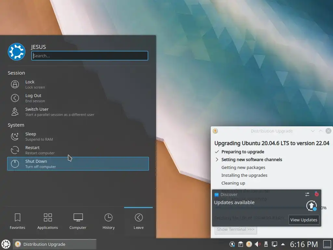Click the Shut Down power icon
The width and height of the screenshot is (333, 250).
(15, 164)
